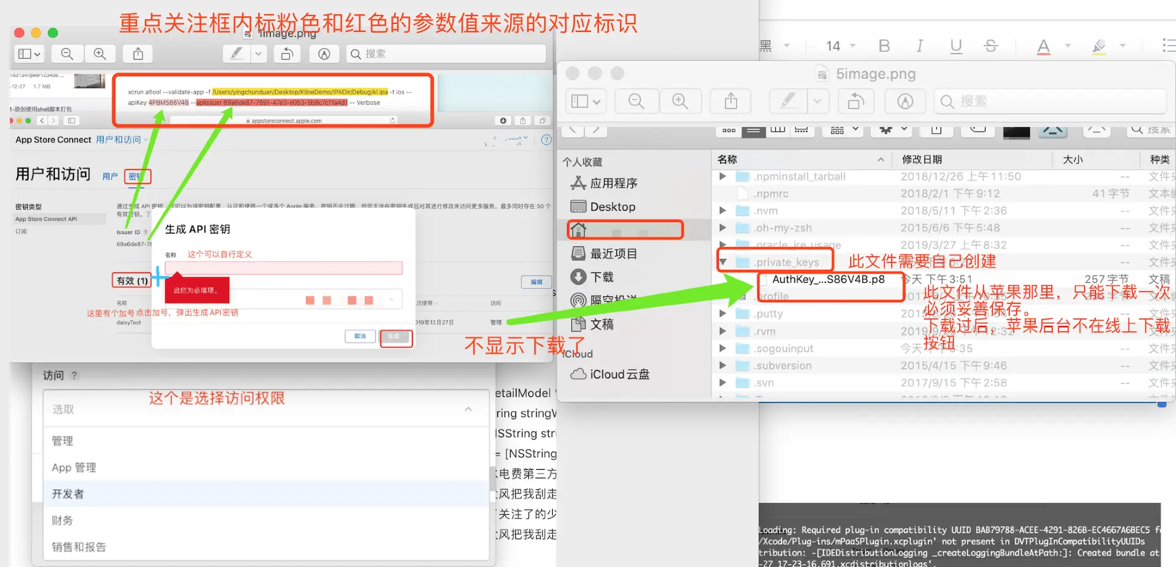Viewport: 1176px width, 567px height.
Task: Open the markup pen dropdown in 5image.png window
Action: [x=817, y=101]
